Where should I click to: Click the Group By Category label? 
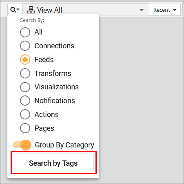[64, 145]
